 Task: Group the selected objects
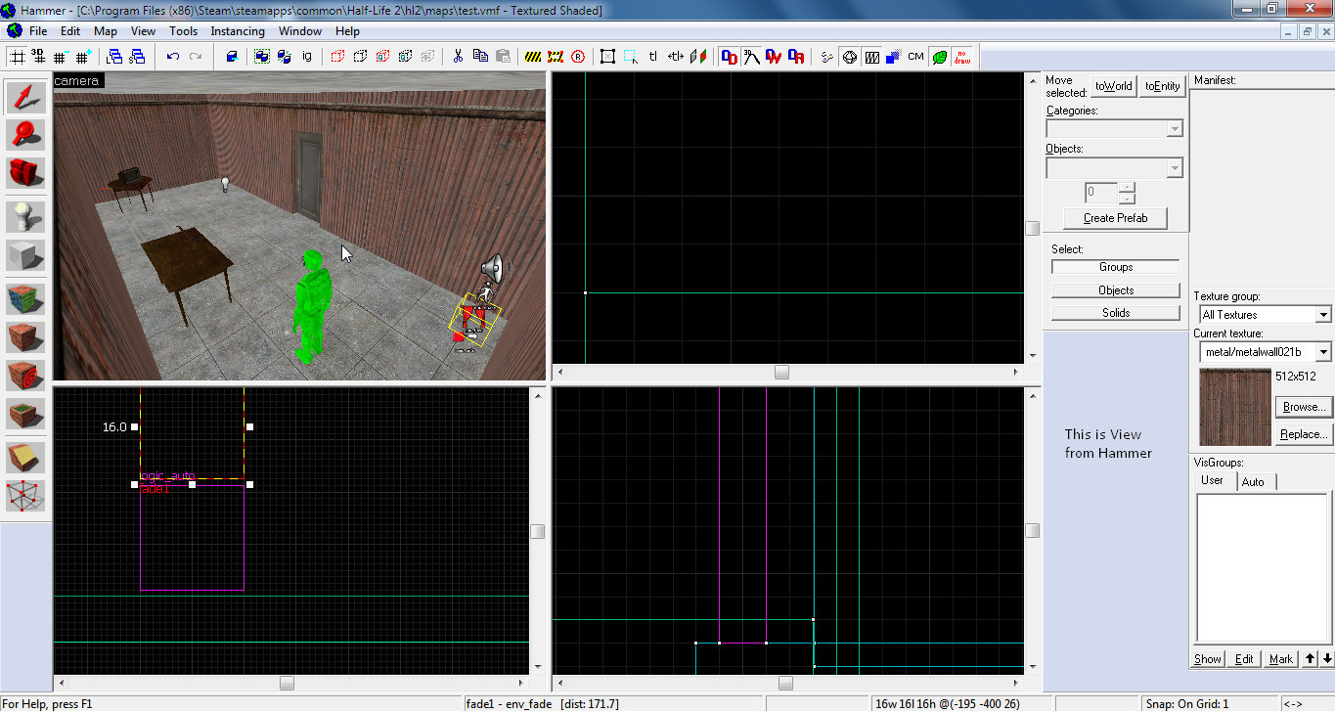coord(262,57)
